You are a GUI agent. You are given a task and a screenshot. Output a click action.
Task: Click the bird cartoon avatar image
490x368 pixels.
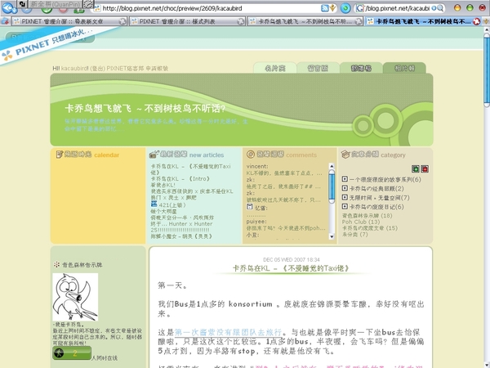[x=75, y=297]
